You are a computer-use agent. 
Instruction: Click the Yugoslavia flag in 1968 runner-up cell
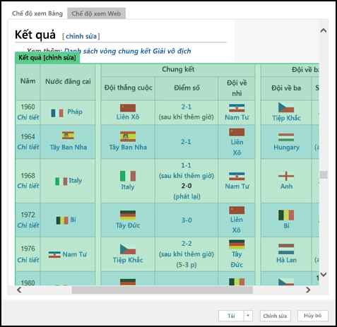pyautogui.click(x=237, y=177)
